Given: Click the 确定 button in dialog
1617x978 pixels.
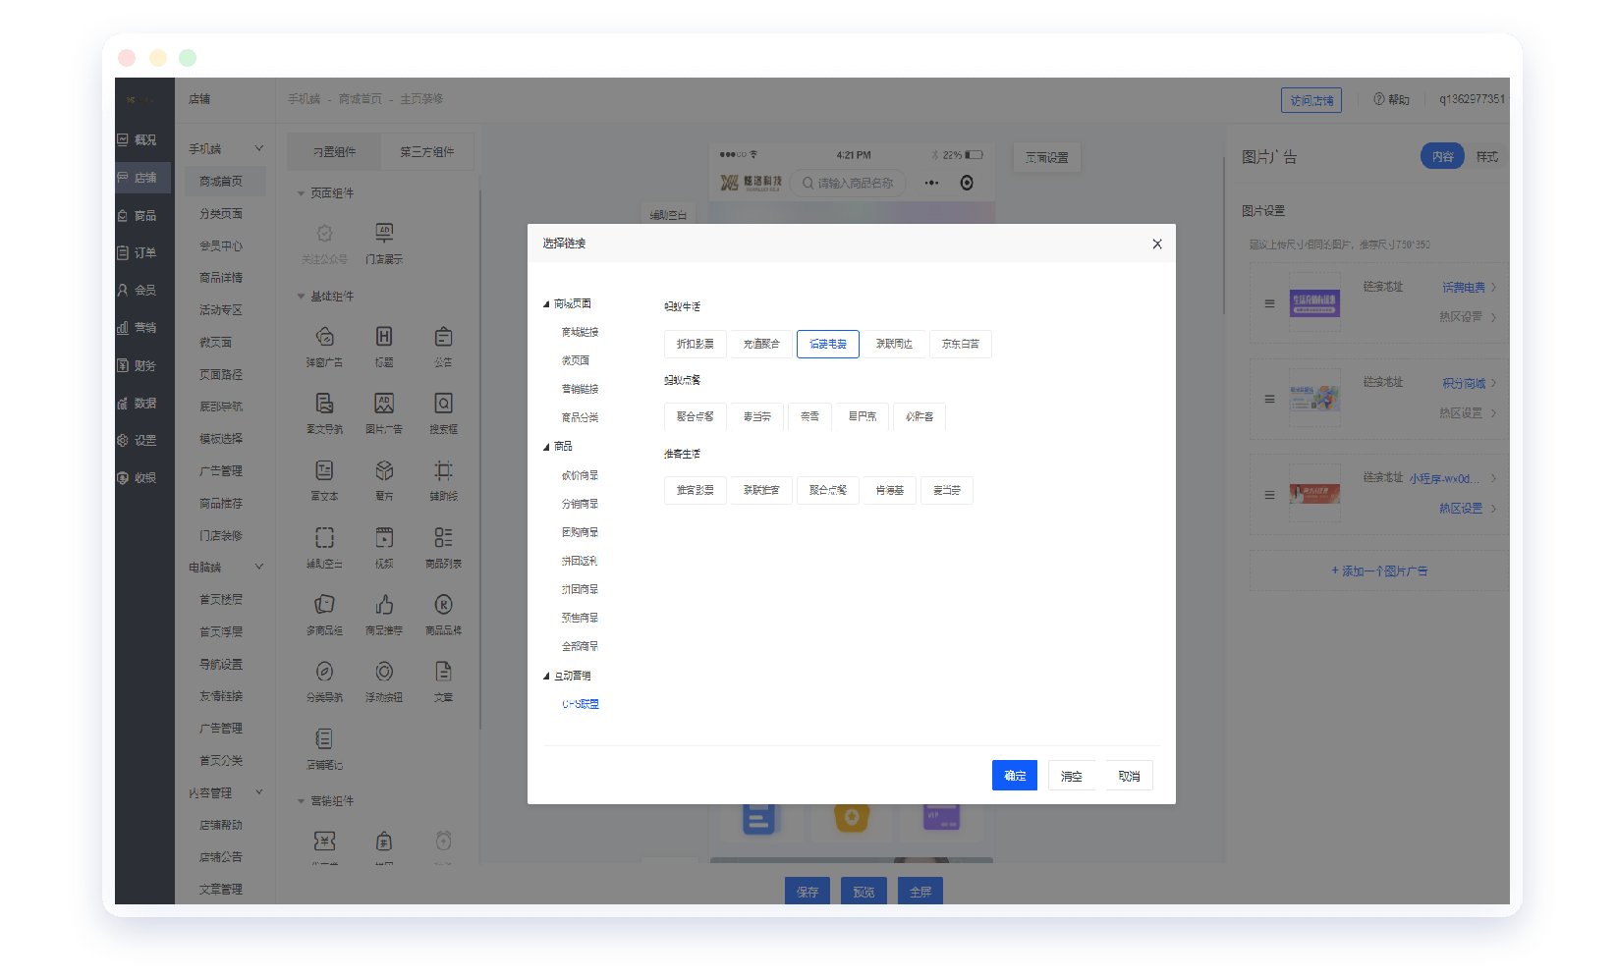Looking at the screenshot, I should click(1014, 776).
